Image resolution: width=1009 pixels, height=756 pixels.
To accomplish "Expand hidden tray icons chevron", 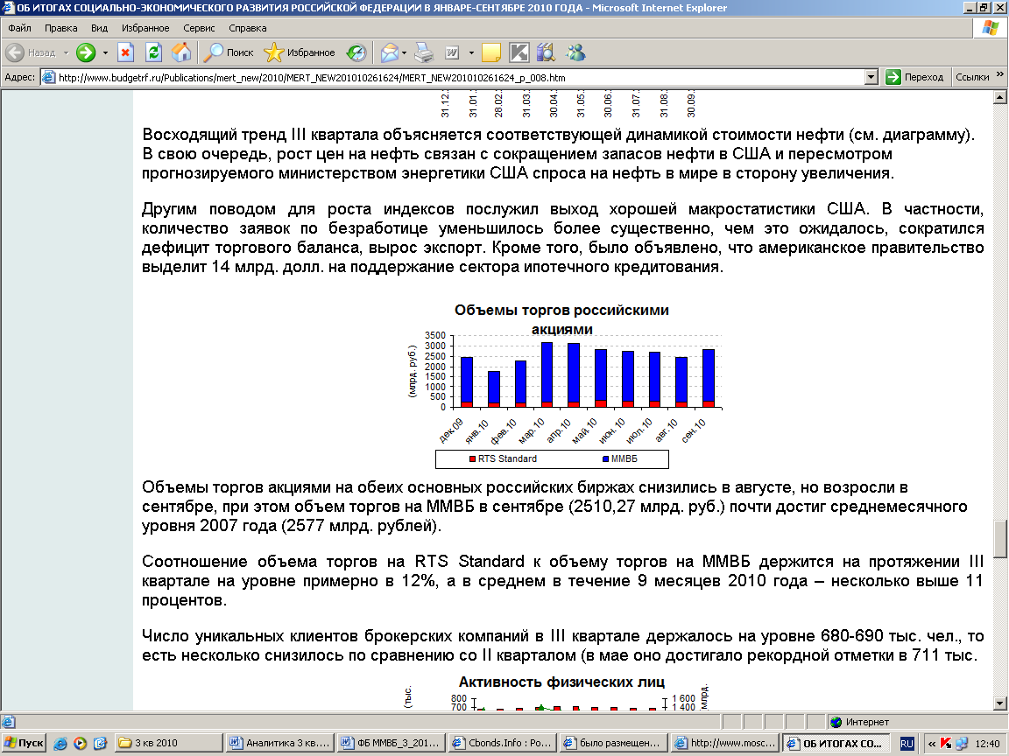I will tap(931, 743).
